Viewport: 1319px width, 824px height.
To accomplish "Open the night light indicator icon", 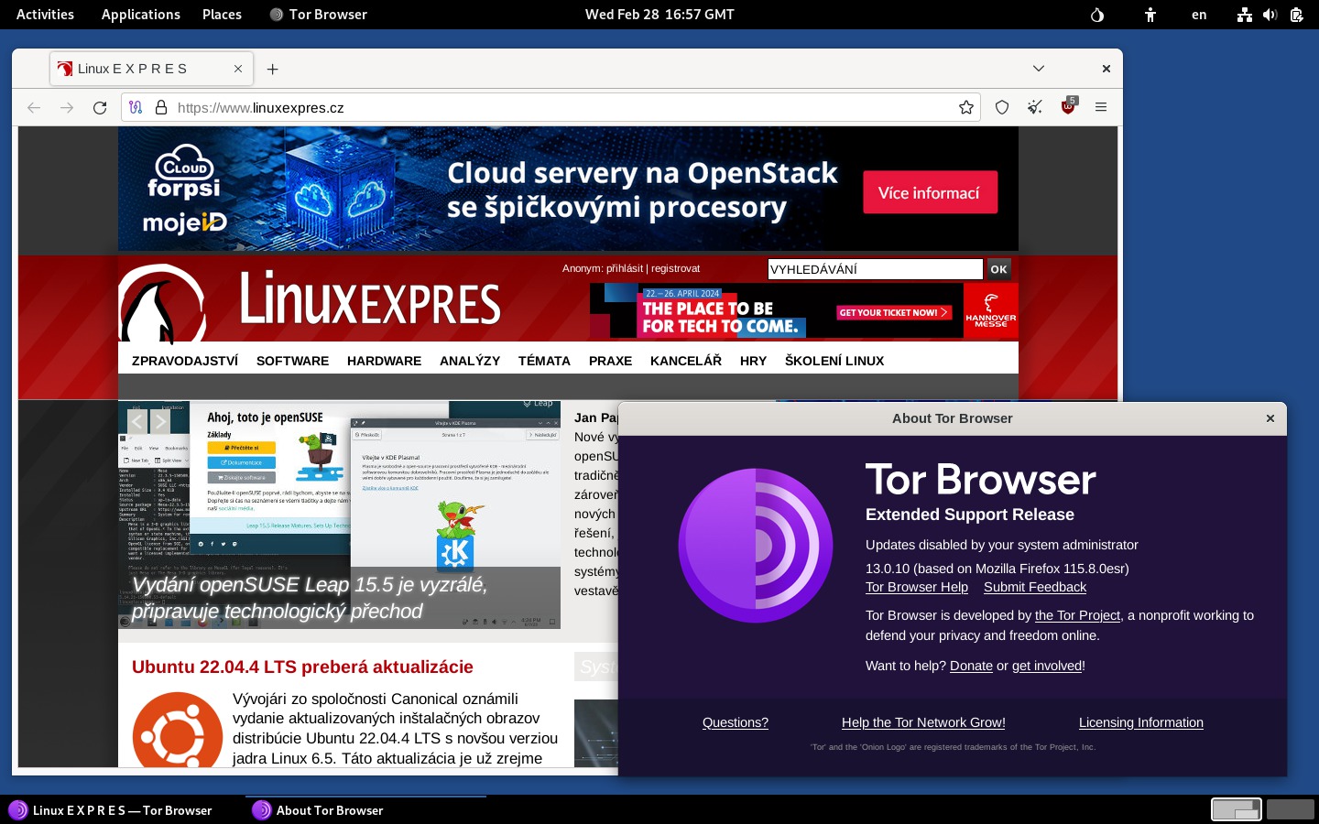I will [x=1097, y=15].
